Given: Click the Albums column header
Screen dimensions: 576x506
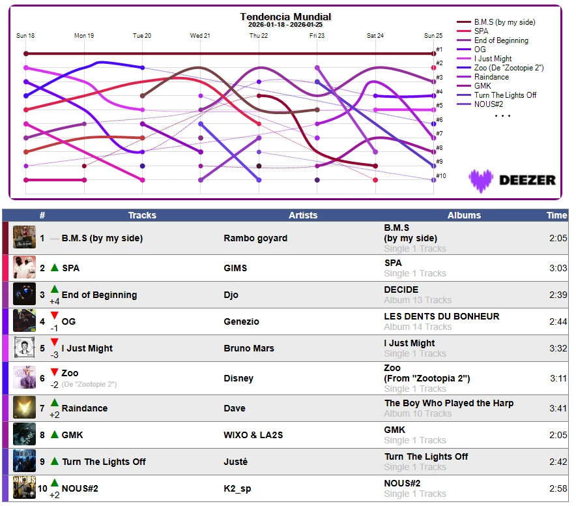Looking at the screenshot, I should coord(464,215).
